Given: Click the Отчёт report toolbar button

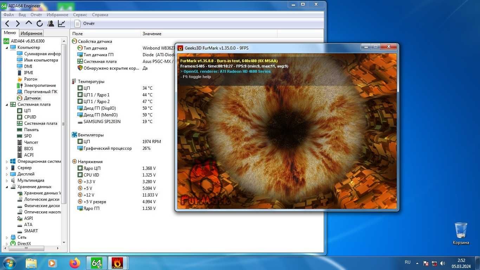Looking at the screenshot, I should point(84,24).
